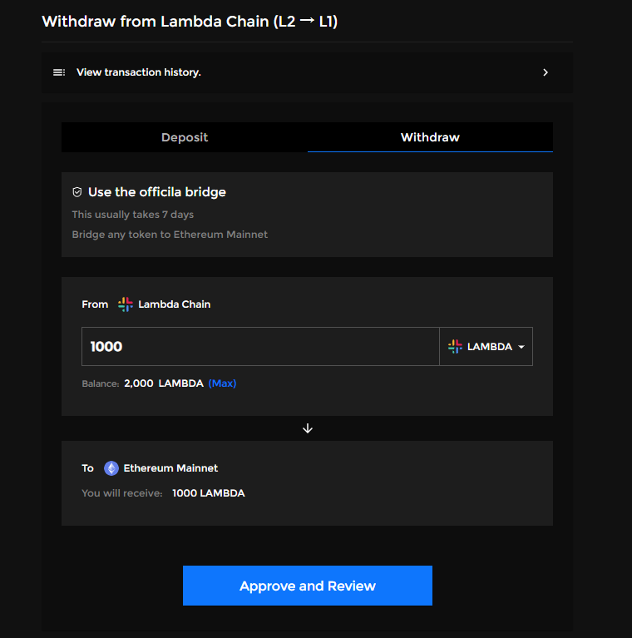Image resolution: width=632 pixels, height=638 pixels.
Task: Click the Ethereum logo next to To
Action: point(111,468)
